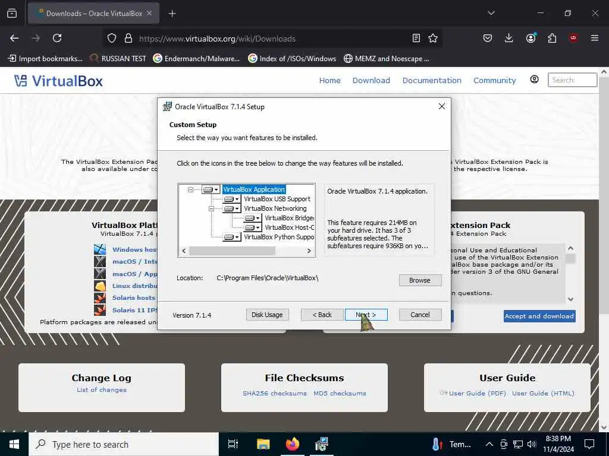Focus the VirtualBox site Search field
The image size is (609, 456).
click(572, 80)
